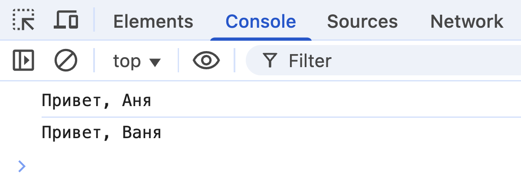Click the blue console prompt chevron
Image resolution: width=521 pixels, height=194 pixels.
[x=22, y=166]
